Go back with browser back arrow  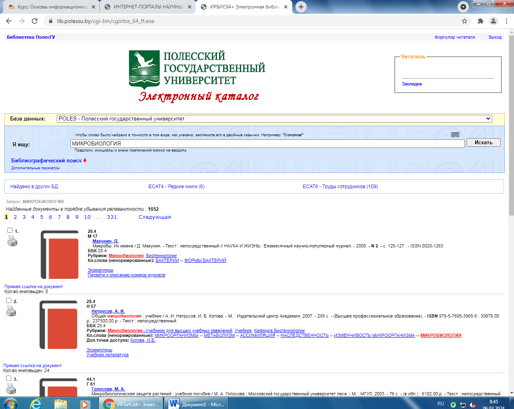pyautogui.click(x=9, y=21)
